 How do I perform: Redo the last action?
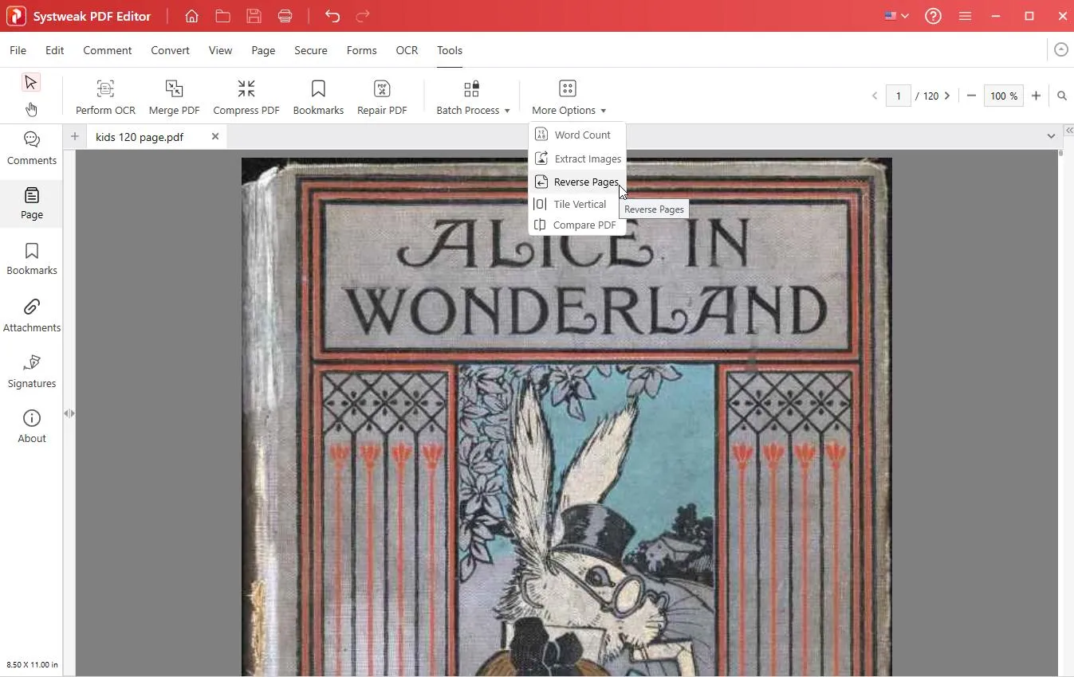pyautogui.click(x=363, y=16)
